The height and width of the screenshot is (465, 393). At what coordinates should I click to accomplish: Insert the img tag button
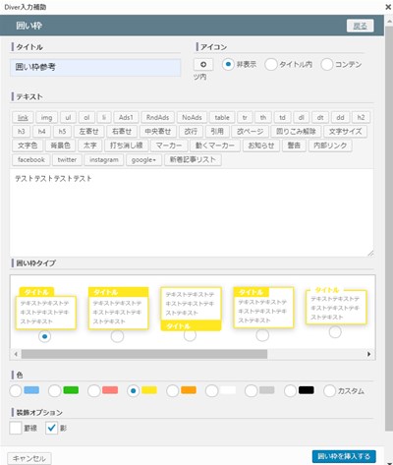point(46,117)
